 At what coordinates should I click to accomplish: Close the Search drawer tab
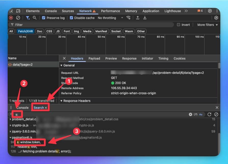(46, 108)
